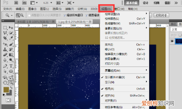Choose 按屏幕大小缩放 menu item

(125, 54)
